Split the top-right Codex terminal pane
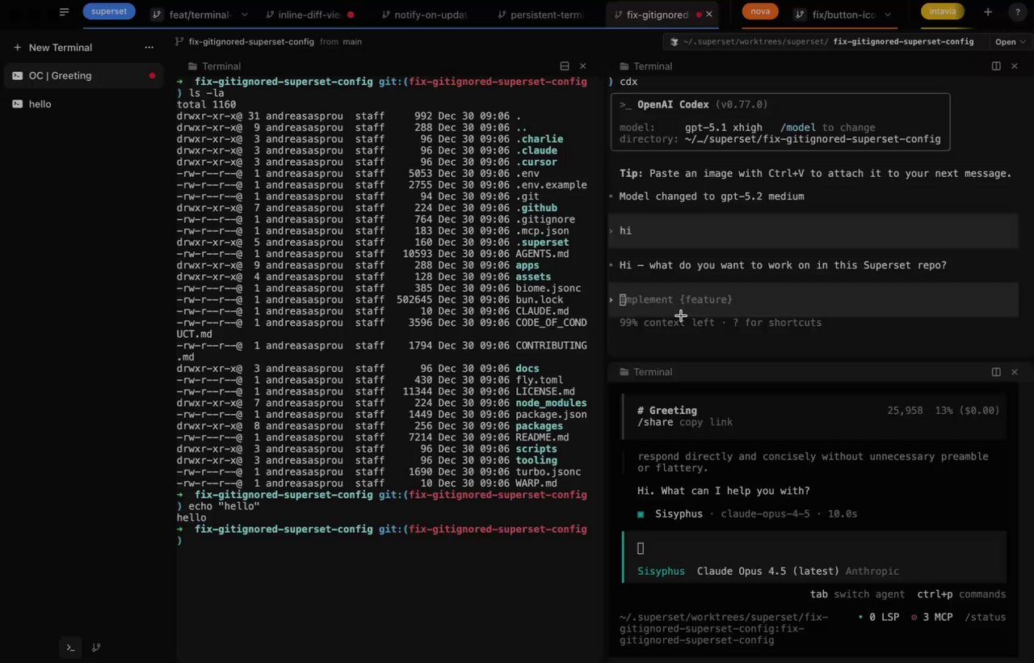 point(996,66)
